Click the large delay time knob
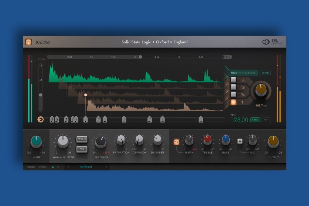Image resolution: width=309 pixels, height=206 pixels. [261, 90]
